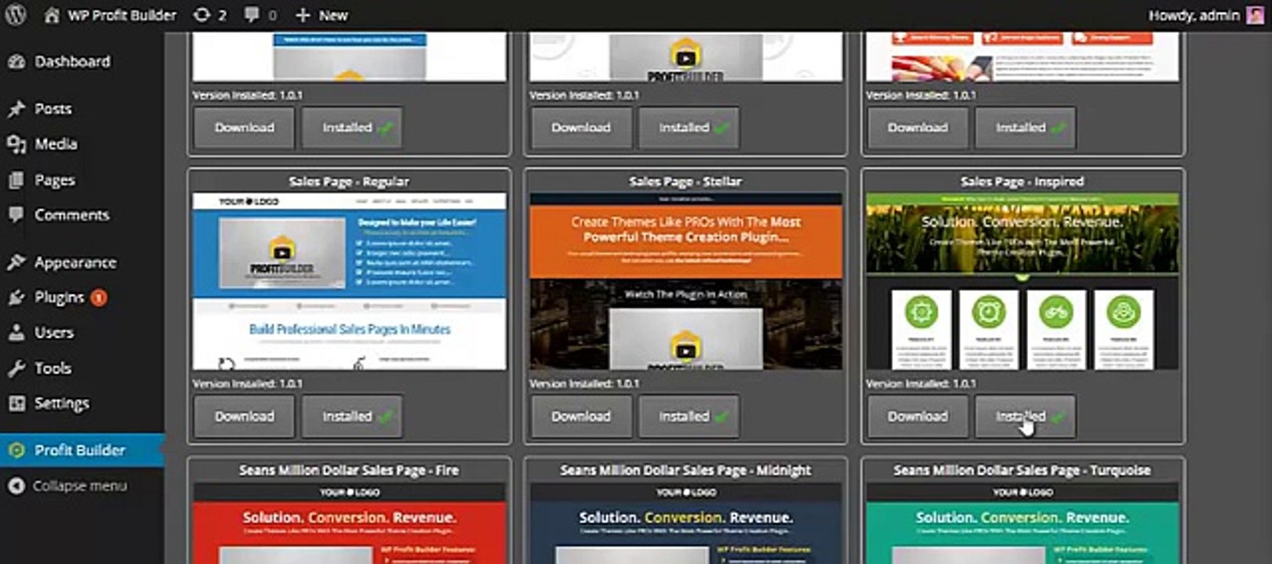Click Seans Million Dollar Sales Page - Midnight title
Image resolution: width=1272 pixels, height=564 pixels.
(x=685, y=471)
